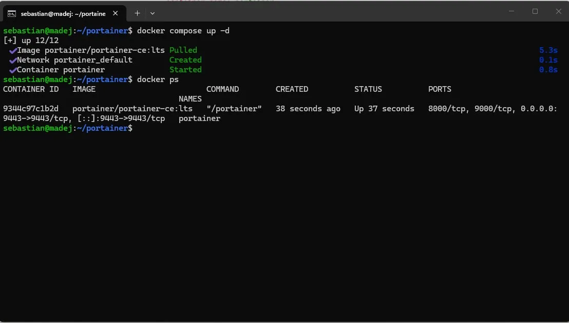The width and height of the screenshot is (569, 323).
Task: Click the 'NAMES' column header
Action: coord(190,99)
